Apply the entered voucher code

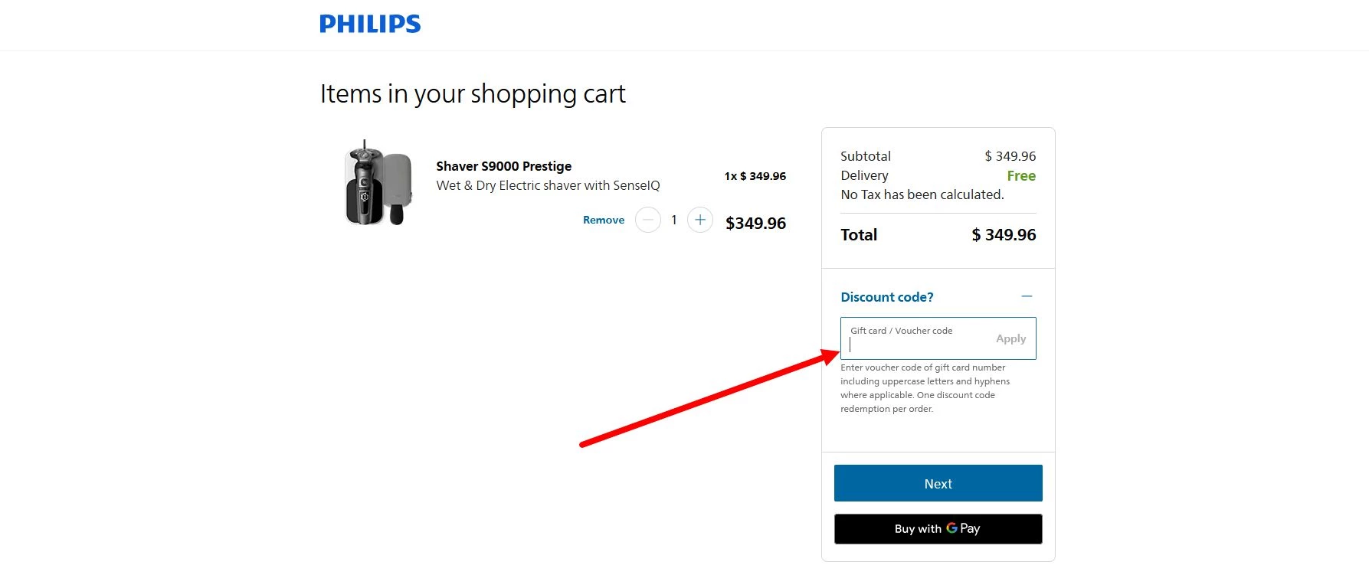[x=1010, y=338]
